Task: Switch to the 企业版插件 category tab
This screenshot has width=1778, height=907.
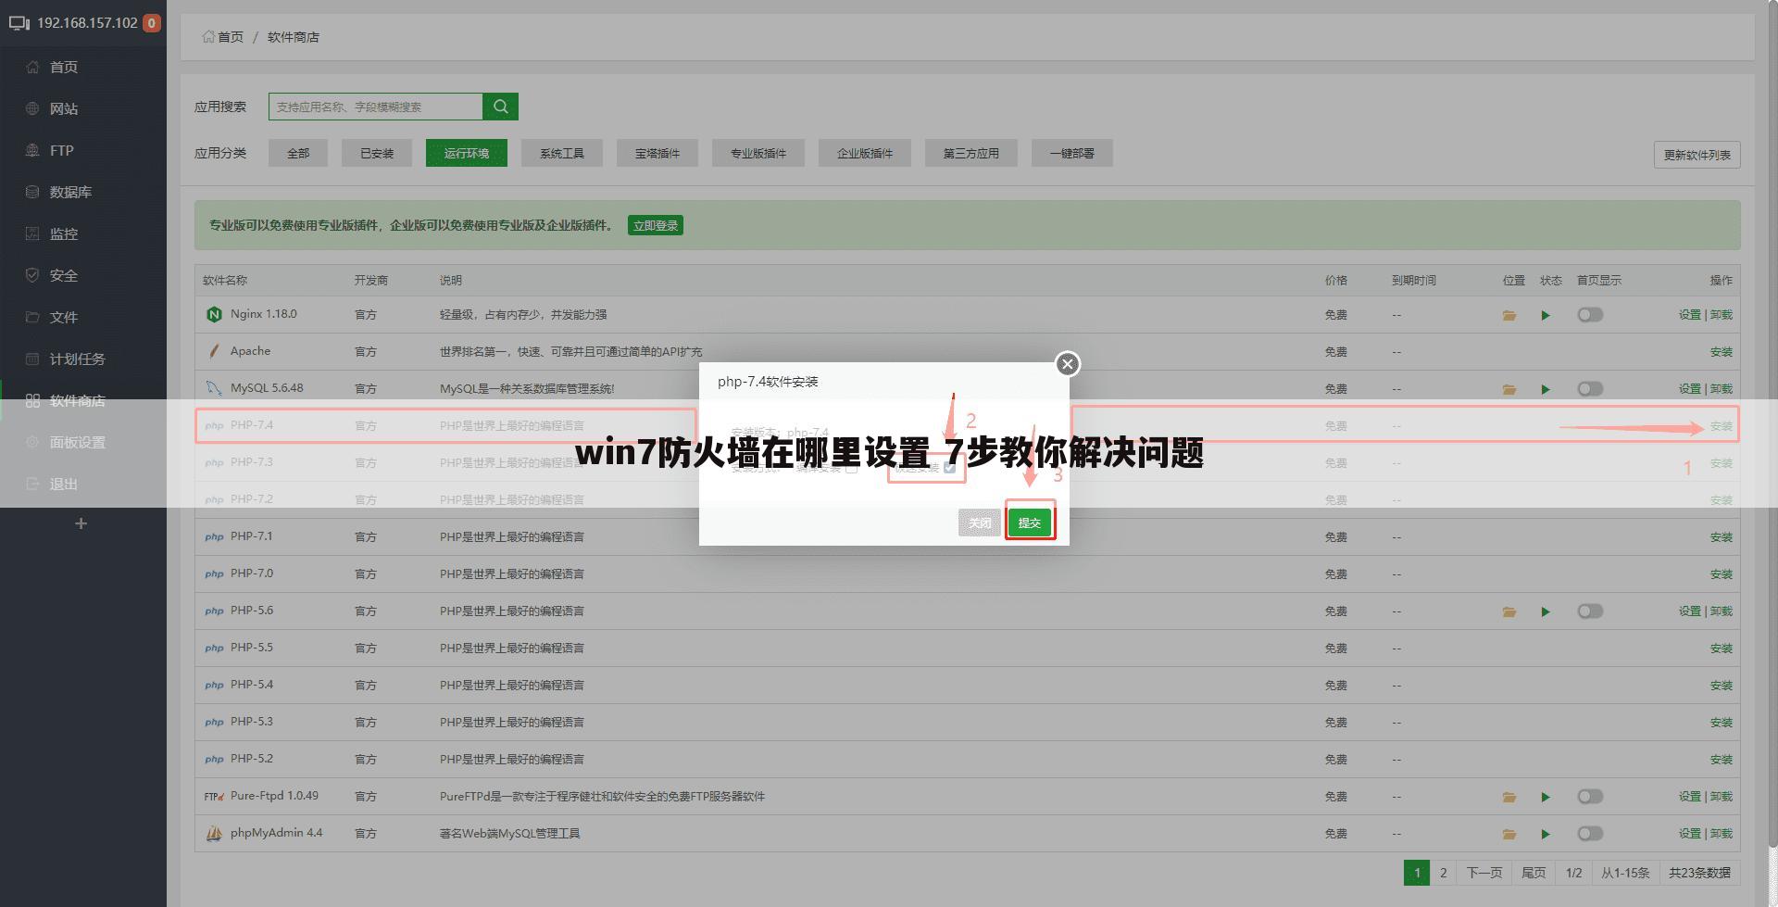Action: tap(865, 153)
